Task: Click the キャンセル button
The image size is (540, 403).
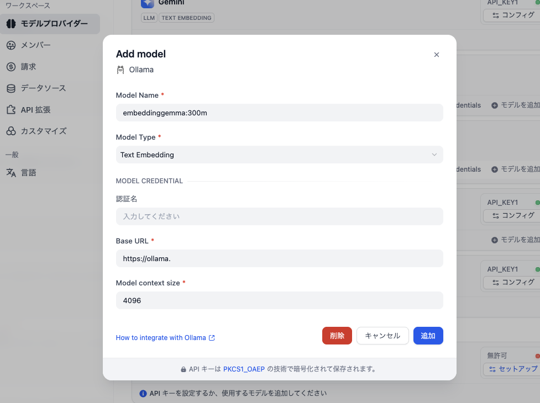Action: 382,336
